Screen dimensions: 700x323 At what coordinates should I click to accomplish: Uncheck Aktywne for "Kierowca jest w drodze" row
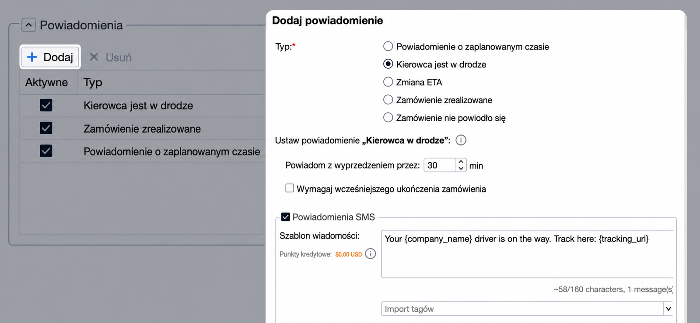click(46, 105)
